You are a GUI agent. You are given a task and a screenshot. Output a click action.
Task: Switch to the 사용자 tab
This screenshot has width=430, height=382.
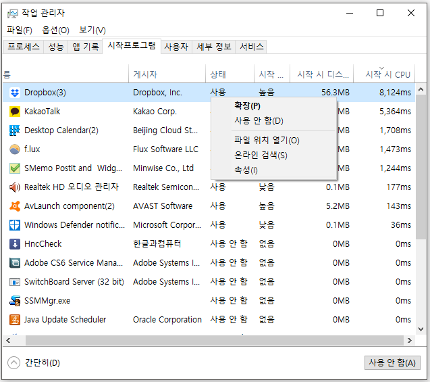pos(176,47)
